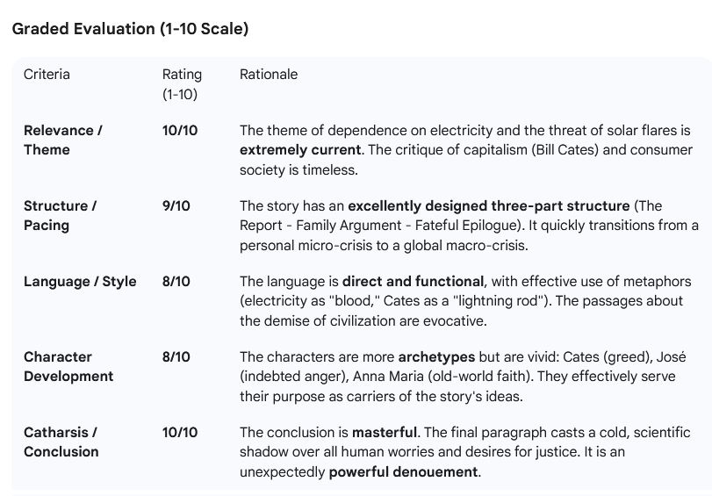Click the bold phrase "extremely current"
The image size is (712, 496).
300,150
